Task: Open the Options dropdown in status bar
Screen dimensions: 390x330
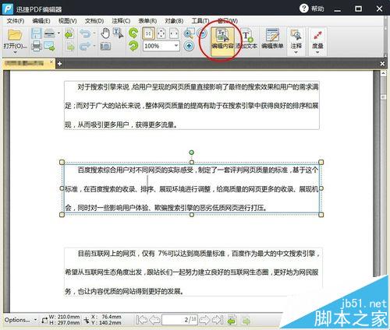Action: (21, 320)
